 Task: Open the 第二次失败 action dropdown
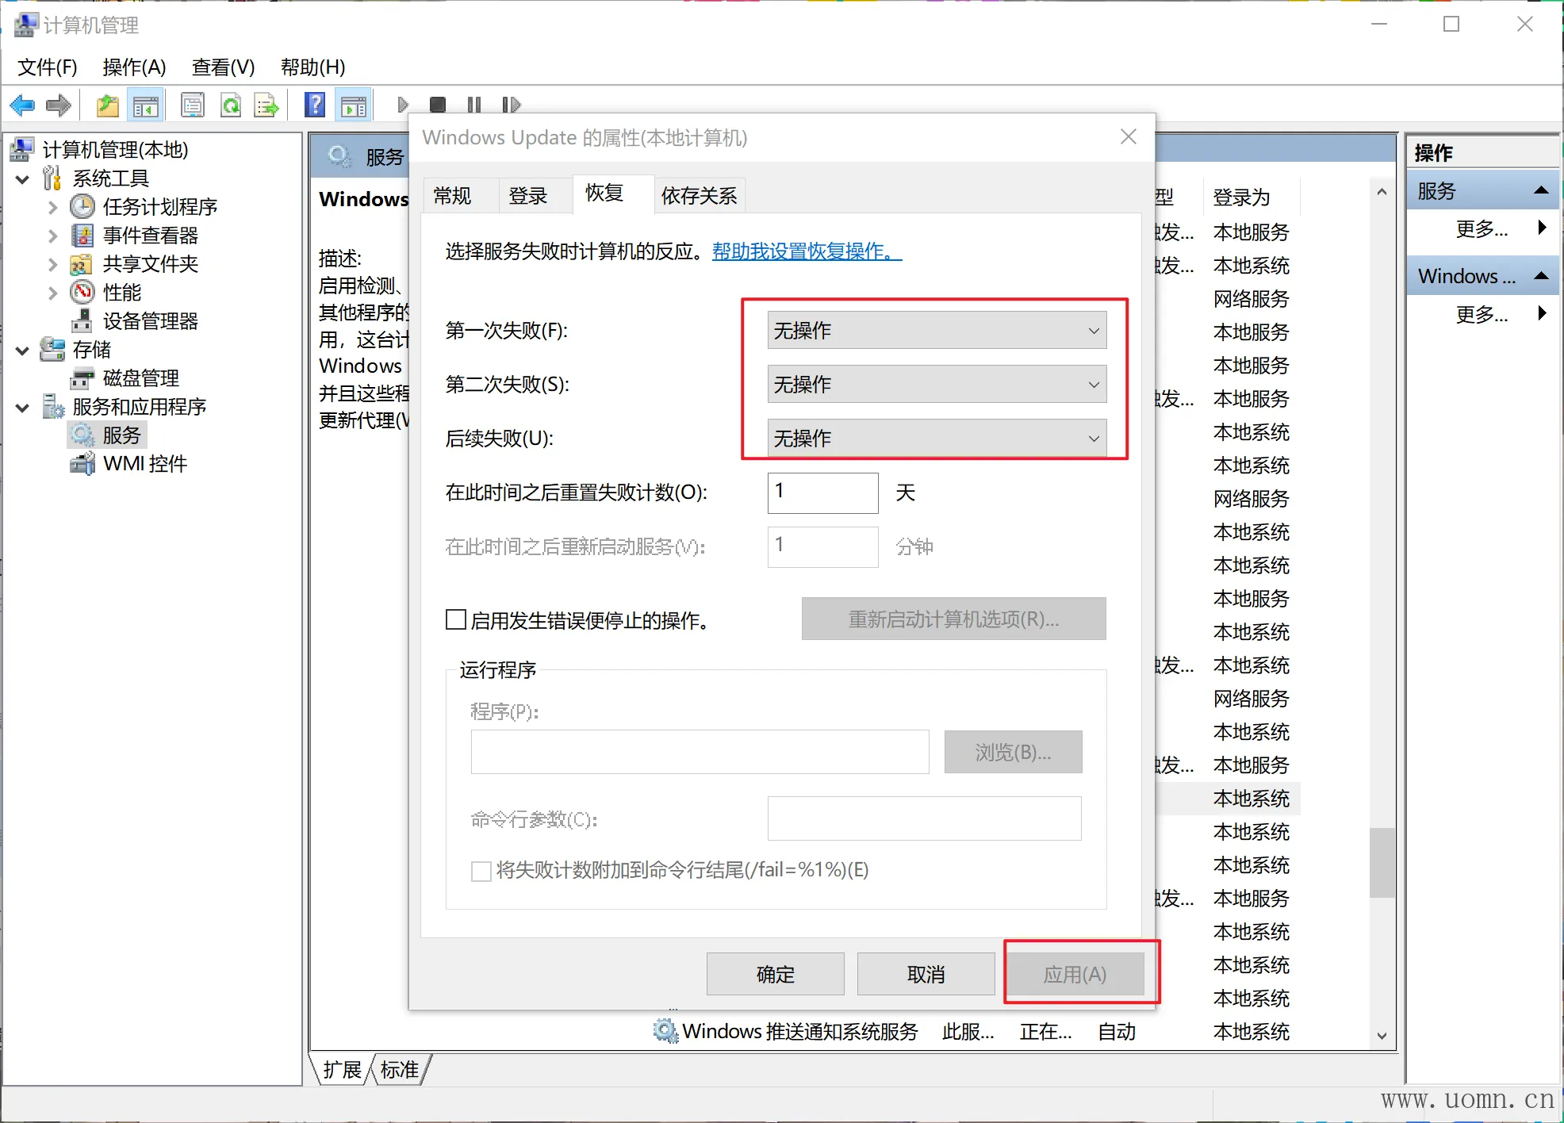(x=936, y=385)
